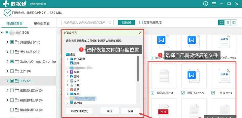The width and height of the screenshot is (242, 118).
Task: Click the 图库 gallery icon in folder dialog
Action: point(72,63)
